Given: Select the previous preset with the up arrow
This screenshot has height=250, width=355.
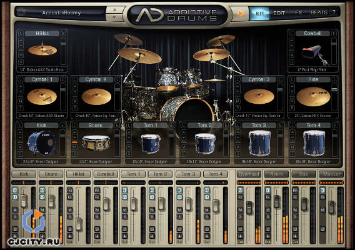Looking at the screenshot, I should 114,10.
